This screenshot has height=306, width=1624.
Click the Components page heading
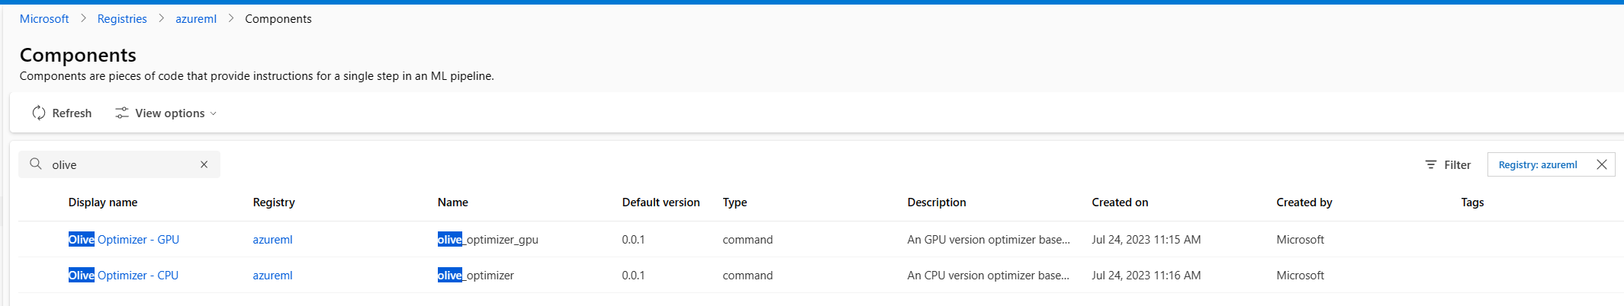[x=78, y=55]
